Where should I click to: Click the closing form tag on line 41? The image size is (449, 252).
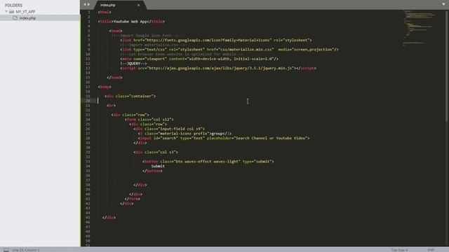click(133, 199)
